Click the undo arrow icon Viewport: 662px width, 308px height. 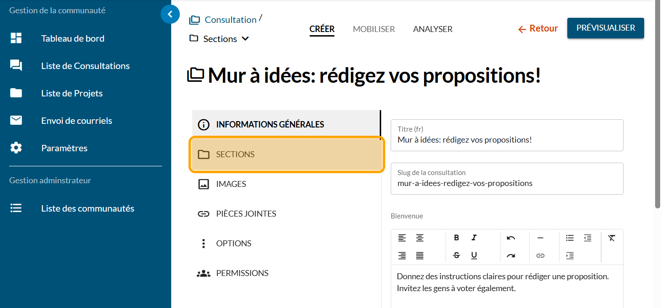[511, 238]
